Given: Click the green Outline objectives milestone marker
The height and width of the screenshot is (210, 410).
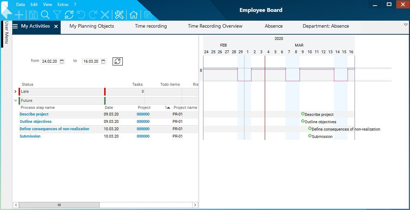Looking at the screenshot, I should (x=303, y=121).
